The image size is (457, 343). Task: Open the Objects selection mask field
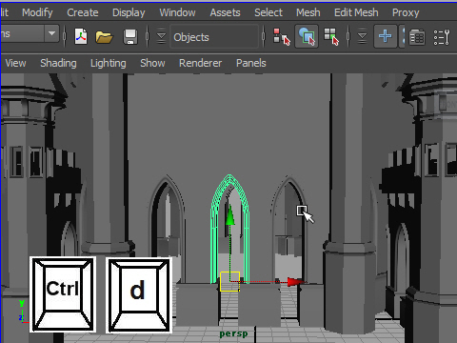[214, 37]
